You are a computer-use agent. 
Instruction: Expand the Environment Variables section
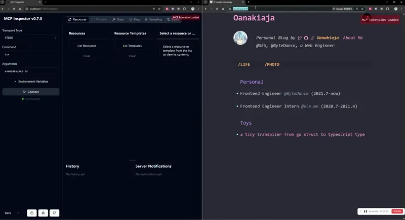click(x=31, y=82)
